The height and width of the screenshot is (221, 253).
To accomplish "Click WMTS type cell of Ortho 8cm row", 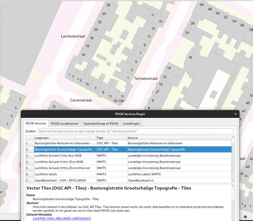I will tap(112, 156).
